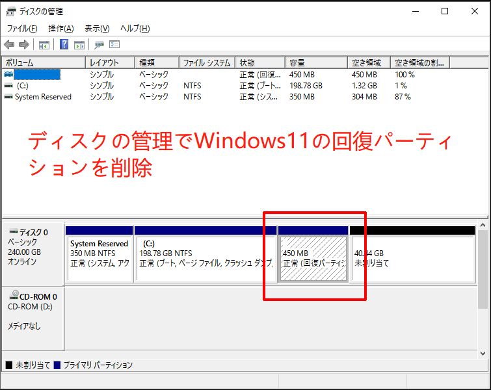Minimize the Disk Management window

click(416, 11)
